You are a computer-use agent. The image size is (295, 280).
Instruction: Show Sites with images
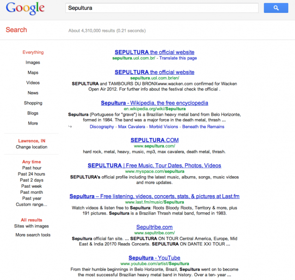(31, 226)
